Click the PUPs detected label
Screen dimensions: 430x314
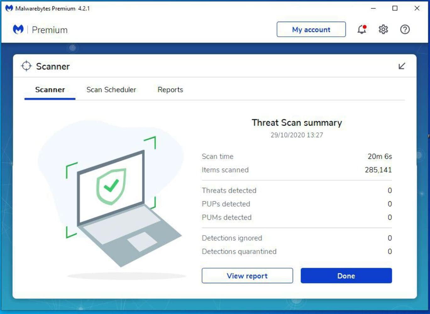pos(226,204)
